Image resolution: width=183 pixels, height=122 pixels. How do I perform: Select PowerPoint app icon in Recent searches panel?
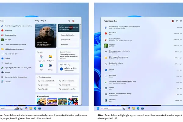106,34
